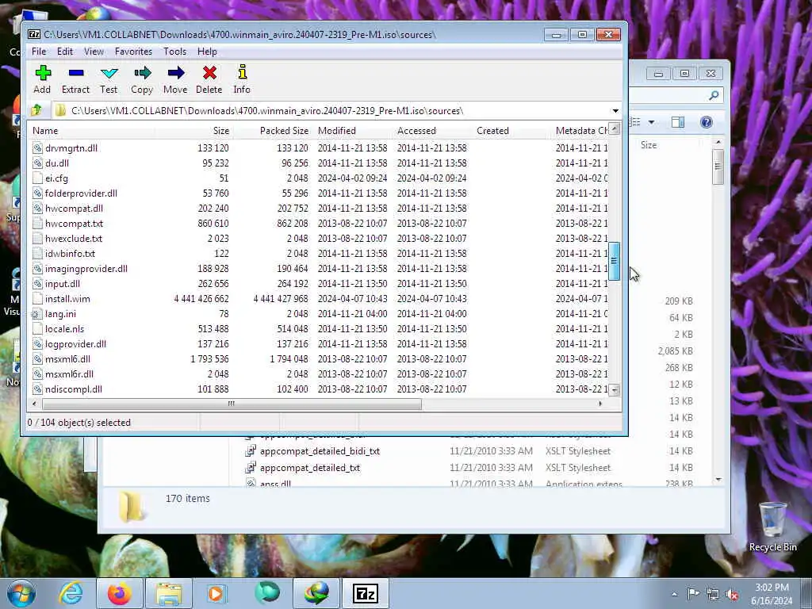Click the Explorer search magnifier icon
Screen dimensions: 812x609
[714, 95]
